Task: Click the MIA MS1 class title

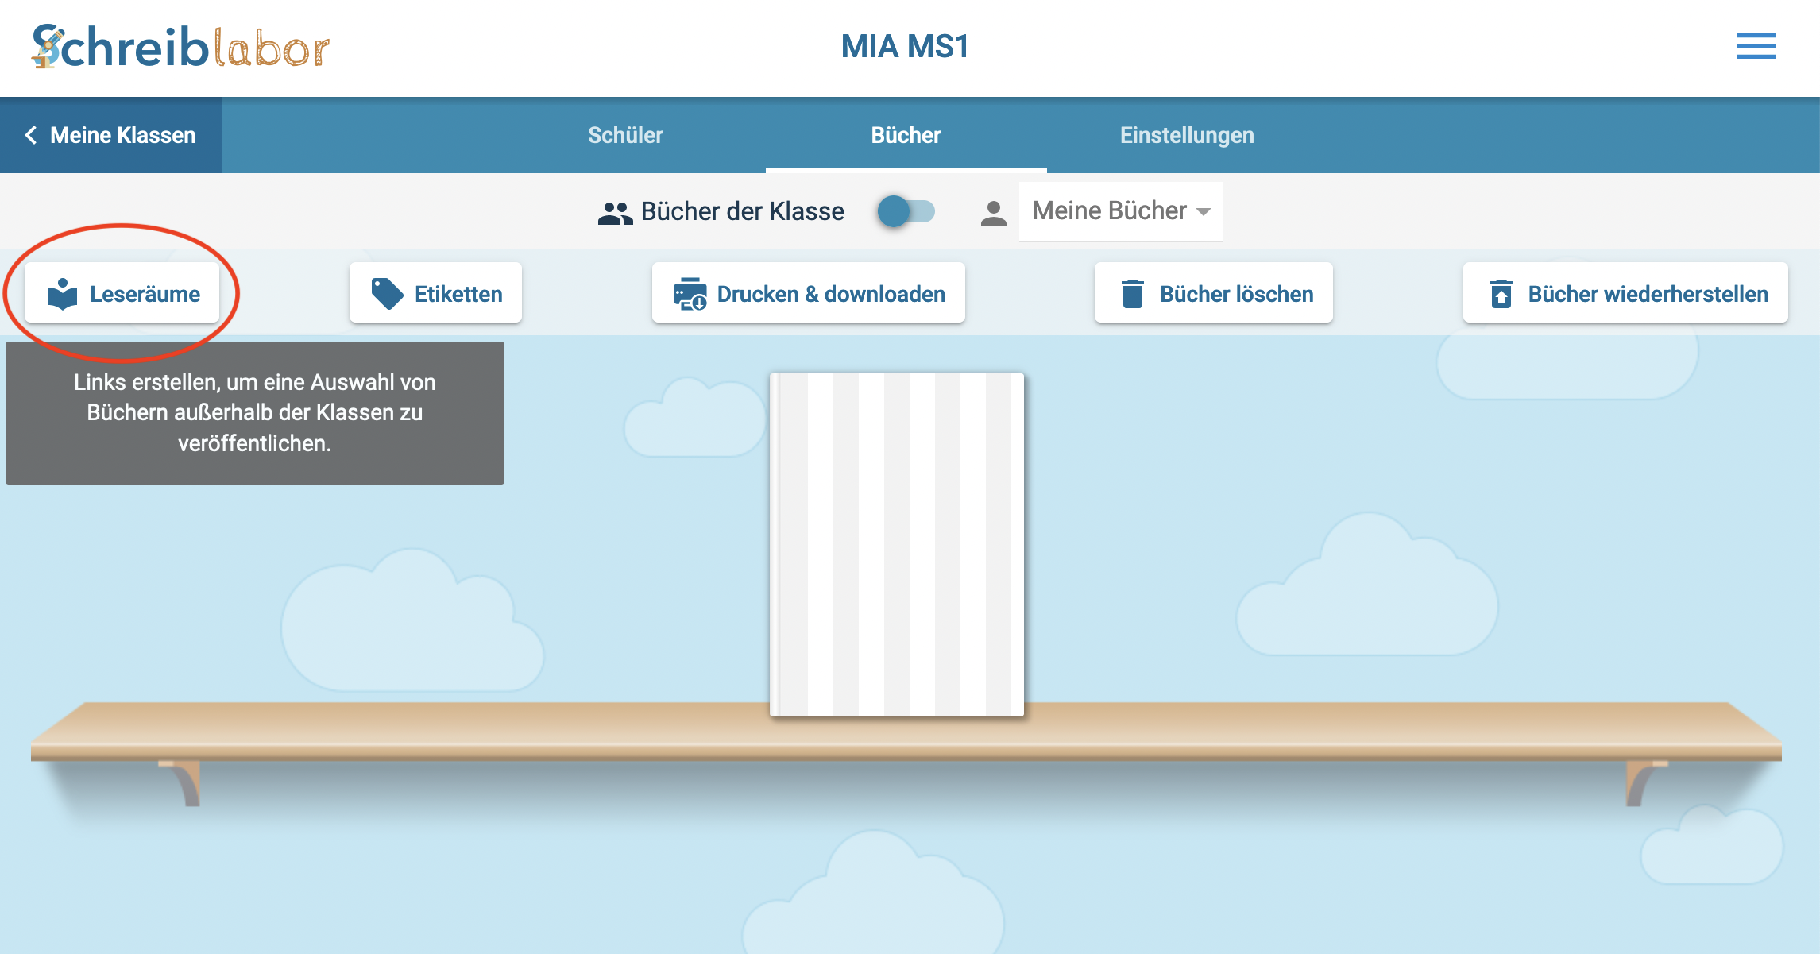Action: tap(905, 47)
